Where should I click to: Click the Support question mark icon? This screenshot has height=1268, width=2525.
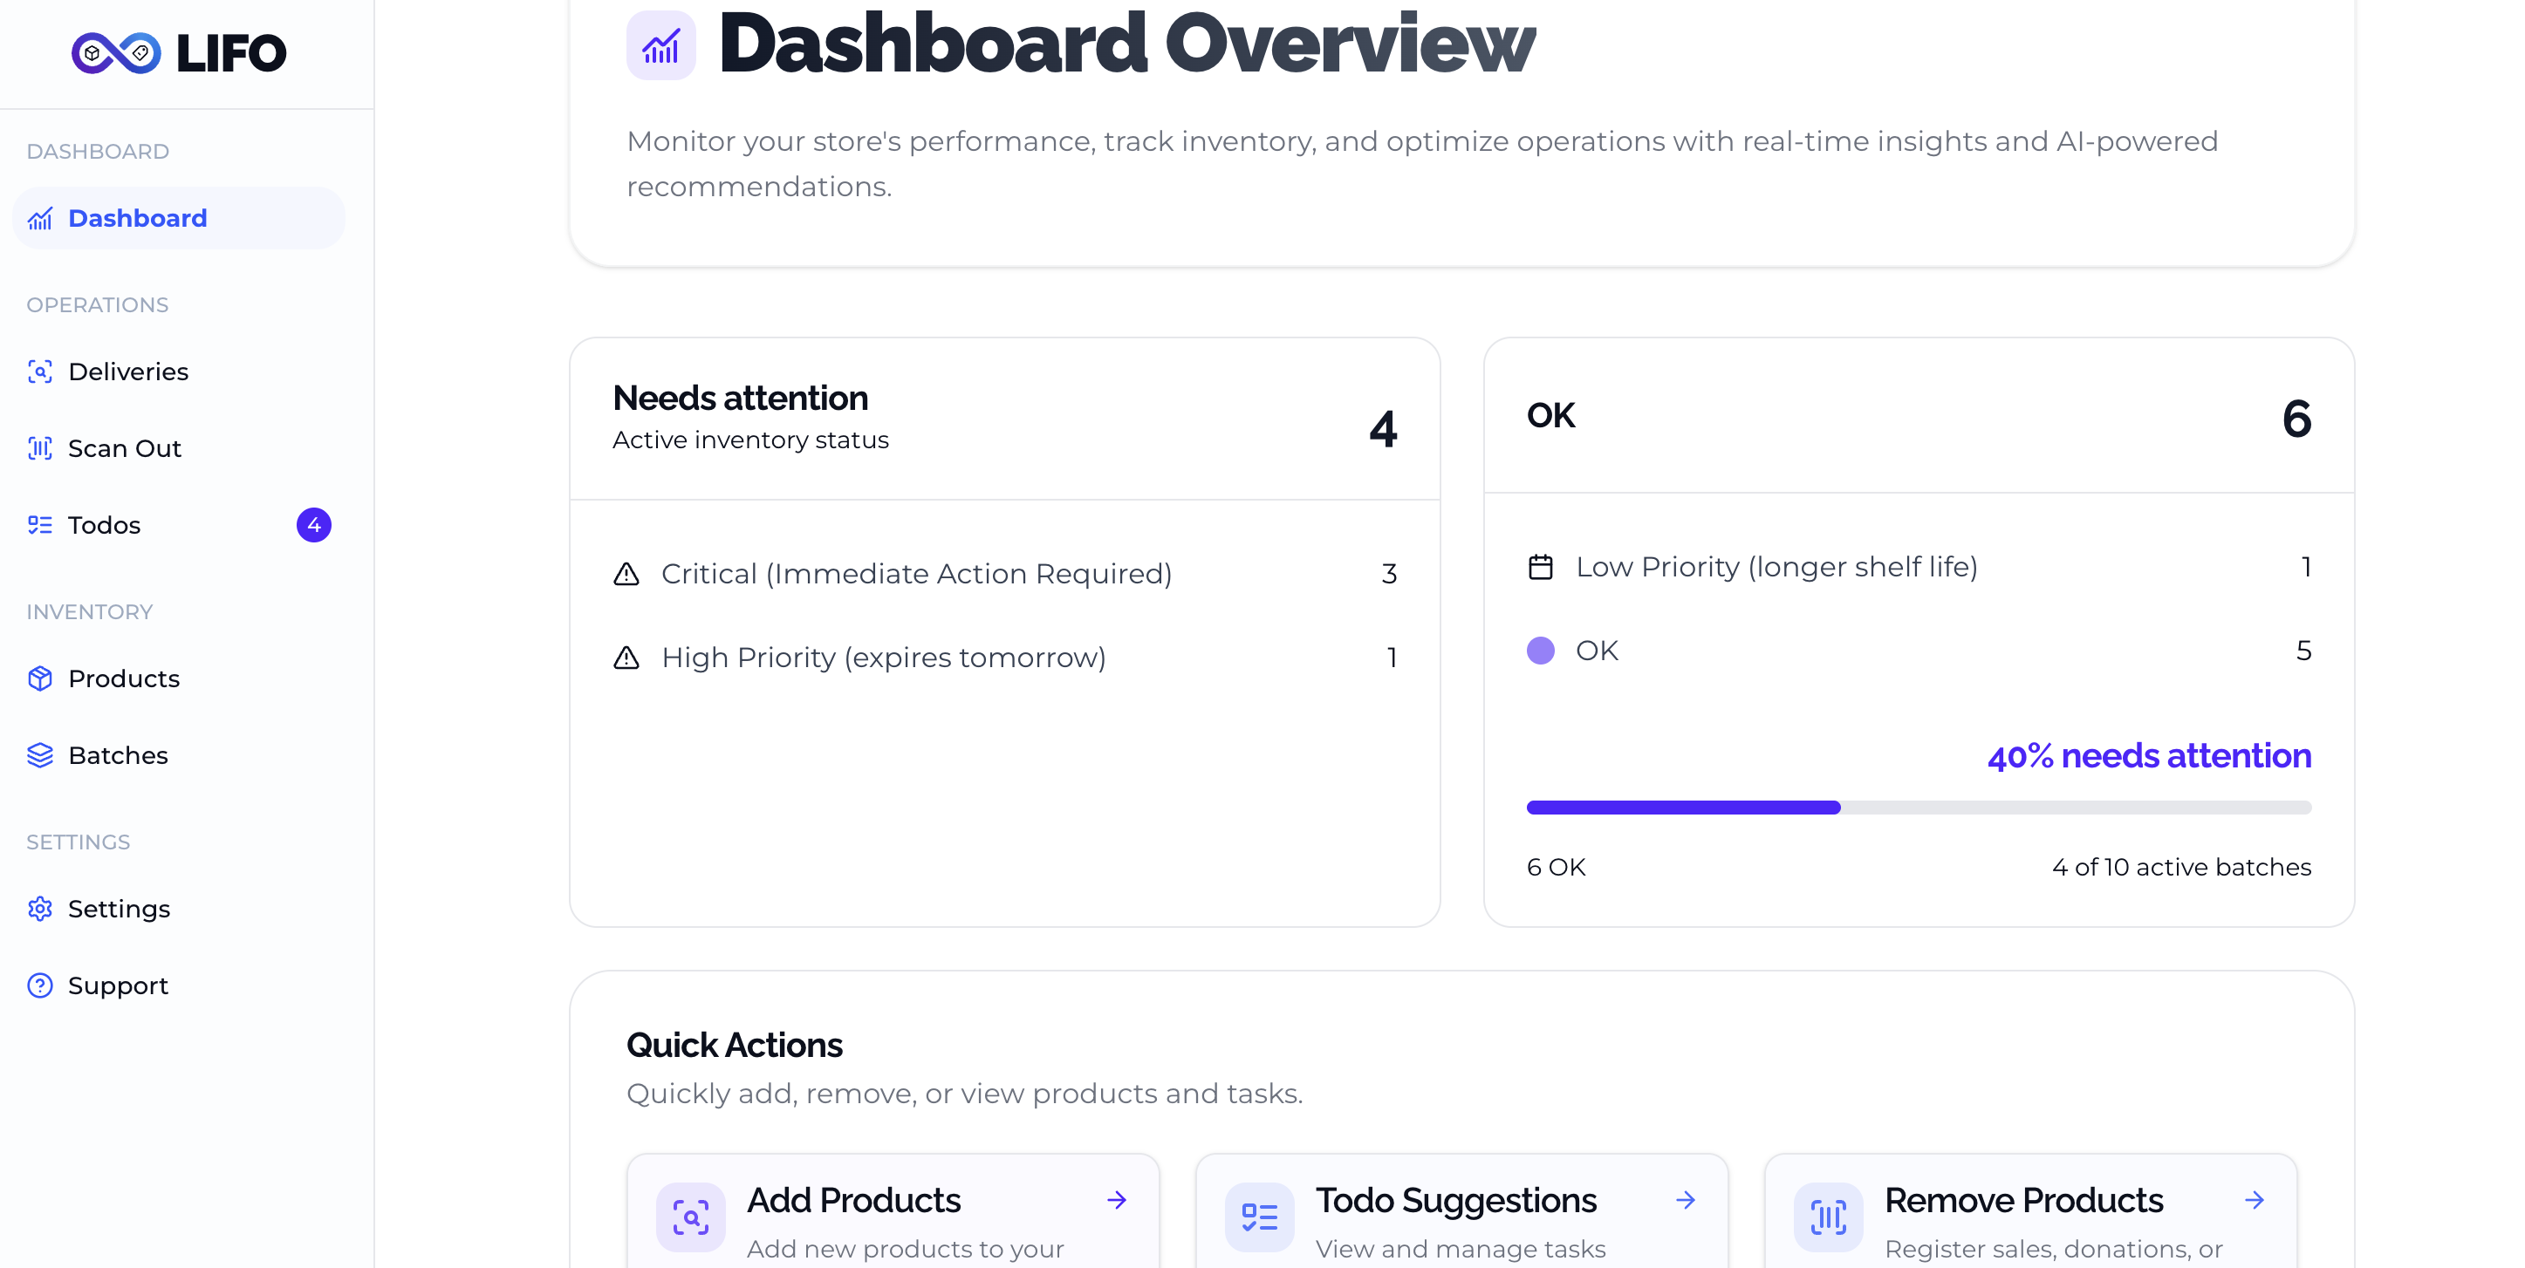tap(40, 985)
